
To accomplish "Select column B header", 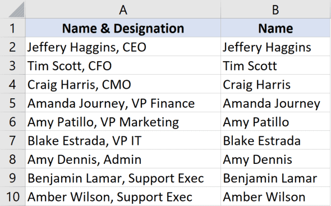I will pos(275,10).
